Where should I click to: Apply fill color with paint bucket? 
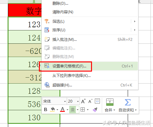coord(52,110)
